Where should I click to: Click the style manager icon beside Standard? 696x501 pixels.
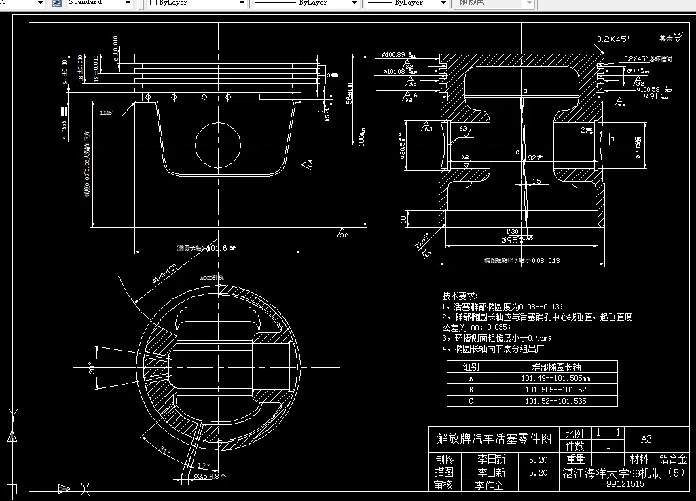pos(58,3)
